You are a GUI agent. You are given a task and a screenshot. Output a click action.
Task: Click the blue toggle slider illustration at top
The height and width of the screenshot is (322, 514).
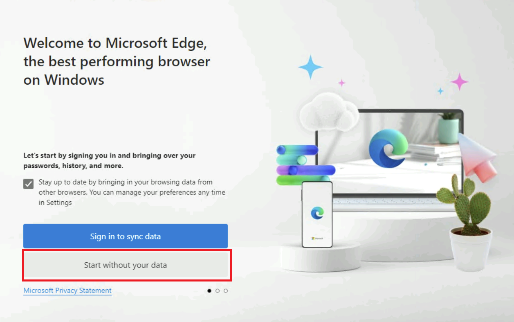tap(297, 150)
